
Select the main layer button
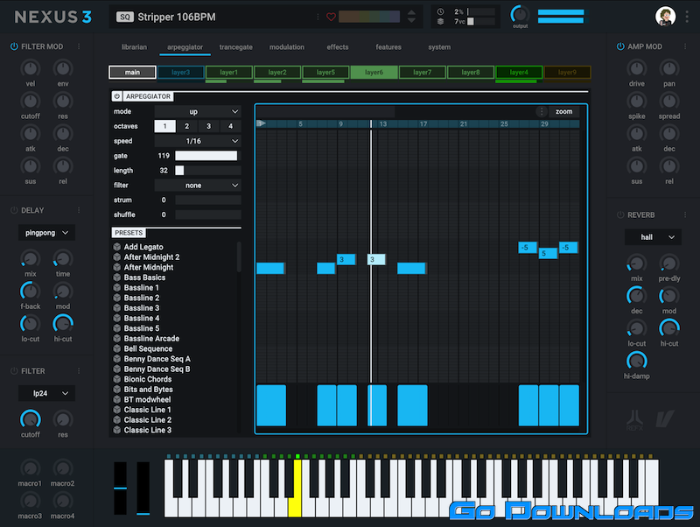pyautogui.click(x=132, y=73)
